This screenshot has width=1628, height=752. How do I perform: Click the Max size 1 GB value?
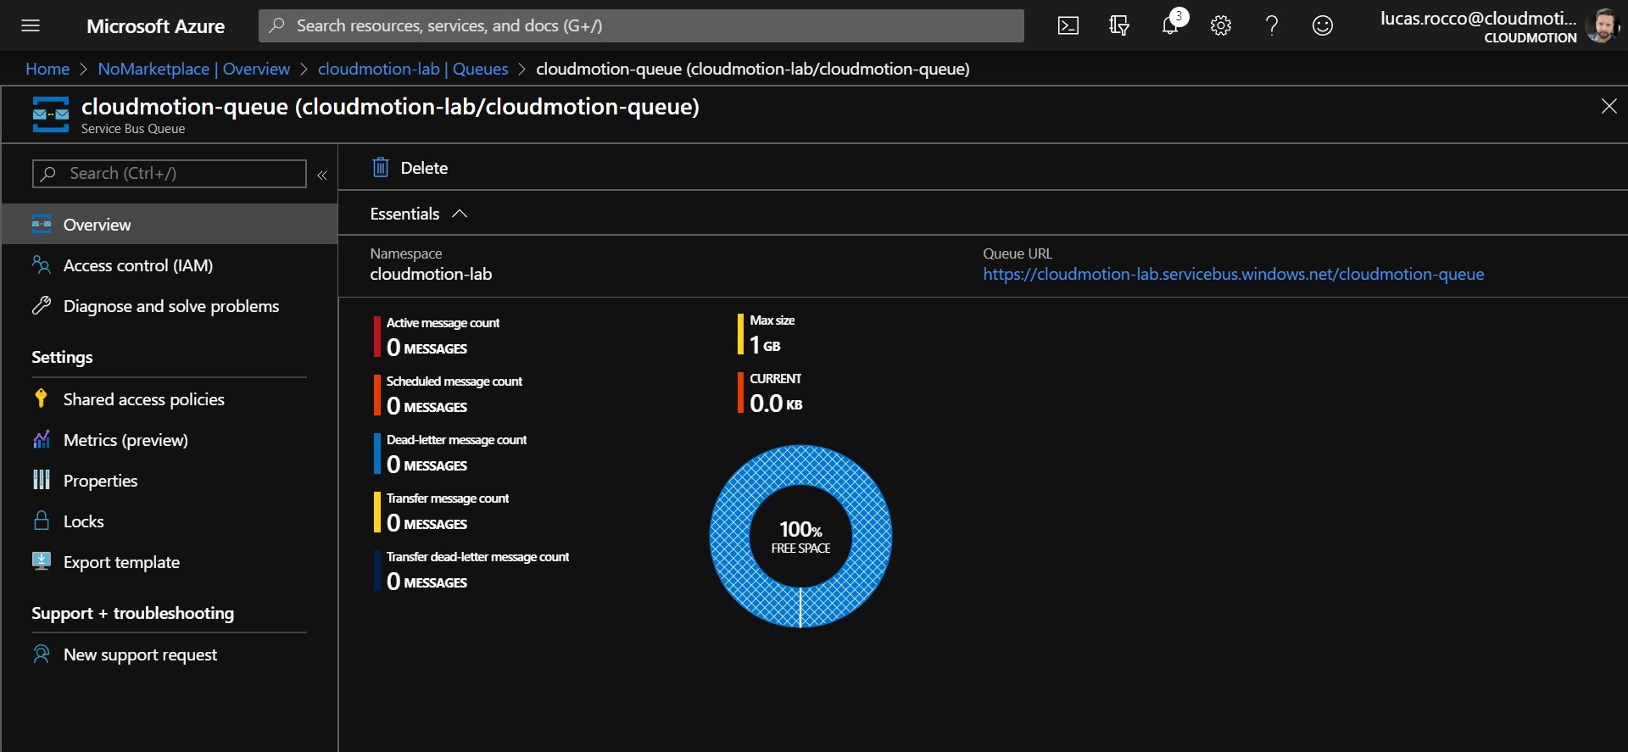click(x=765, y=344)
